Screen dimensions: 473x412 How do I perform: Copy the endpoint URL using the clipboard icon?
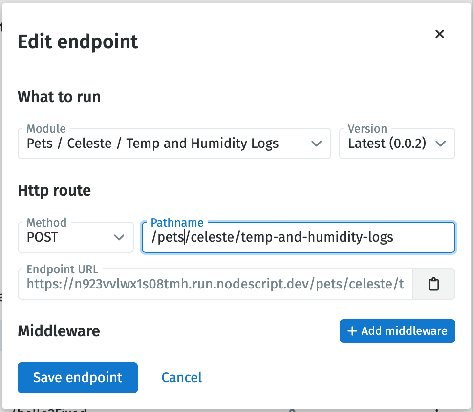[x=433, y=284]
